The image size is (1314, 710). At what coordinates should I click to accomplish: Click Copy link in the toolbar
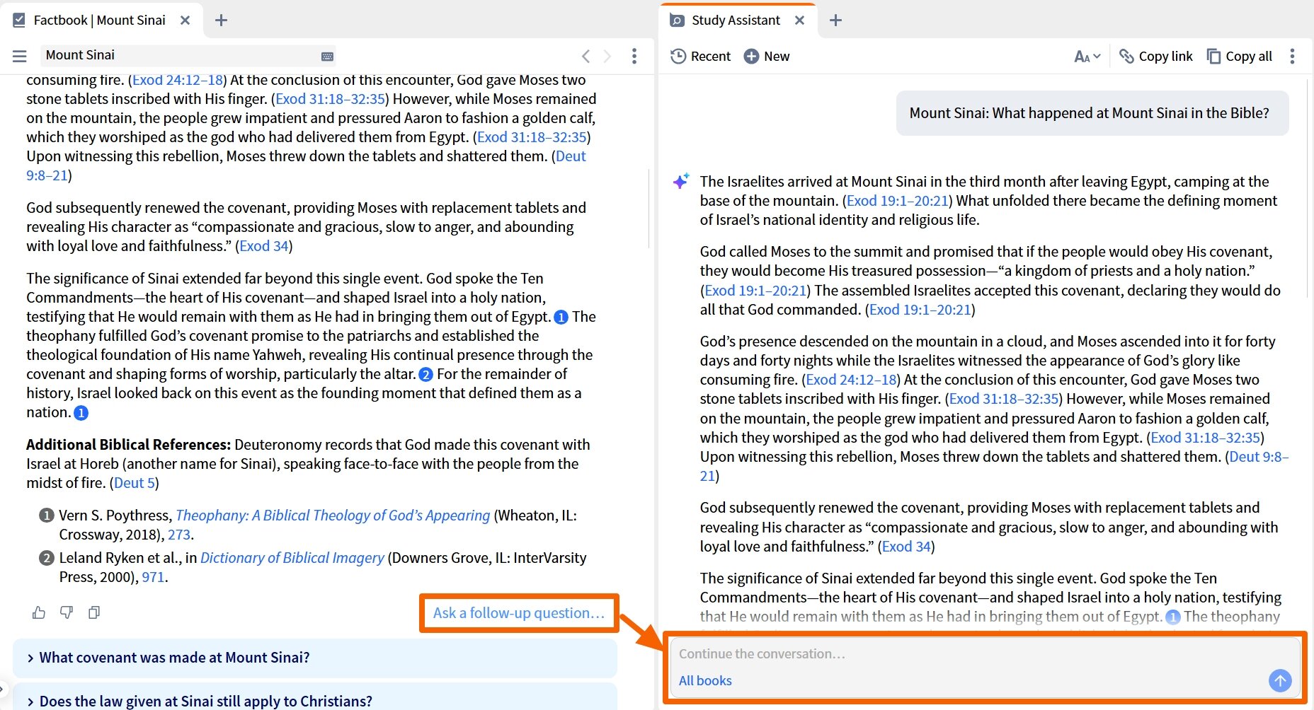[x=1156, y=56]
